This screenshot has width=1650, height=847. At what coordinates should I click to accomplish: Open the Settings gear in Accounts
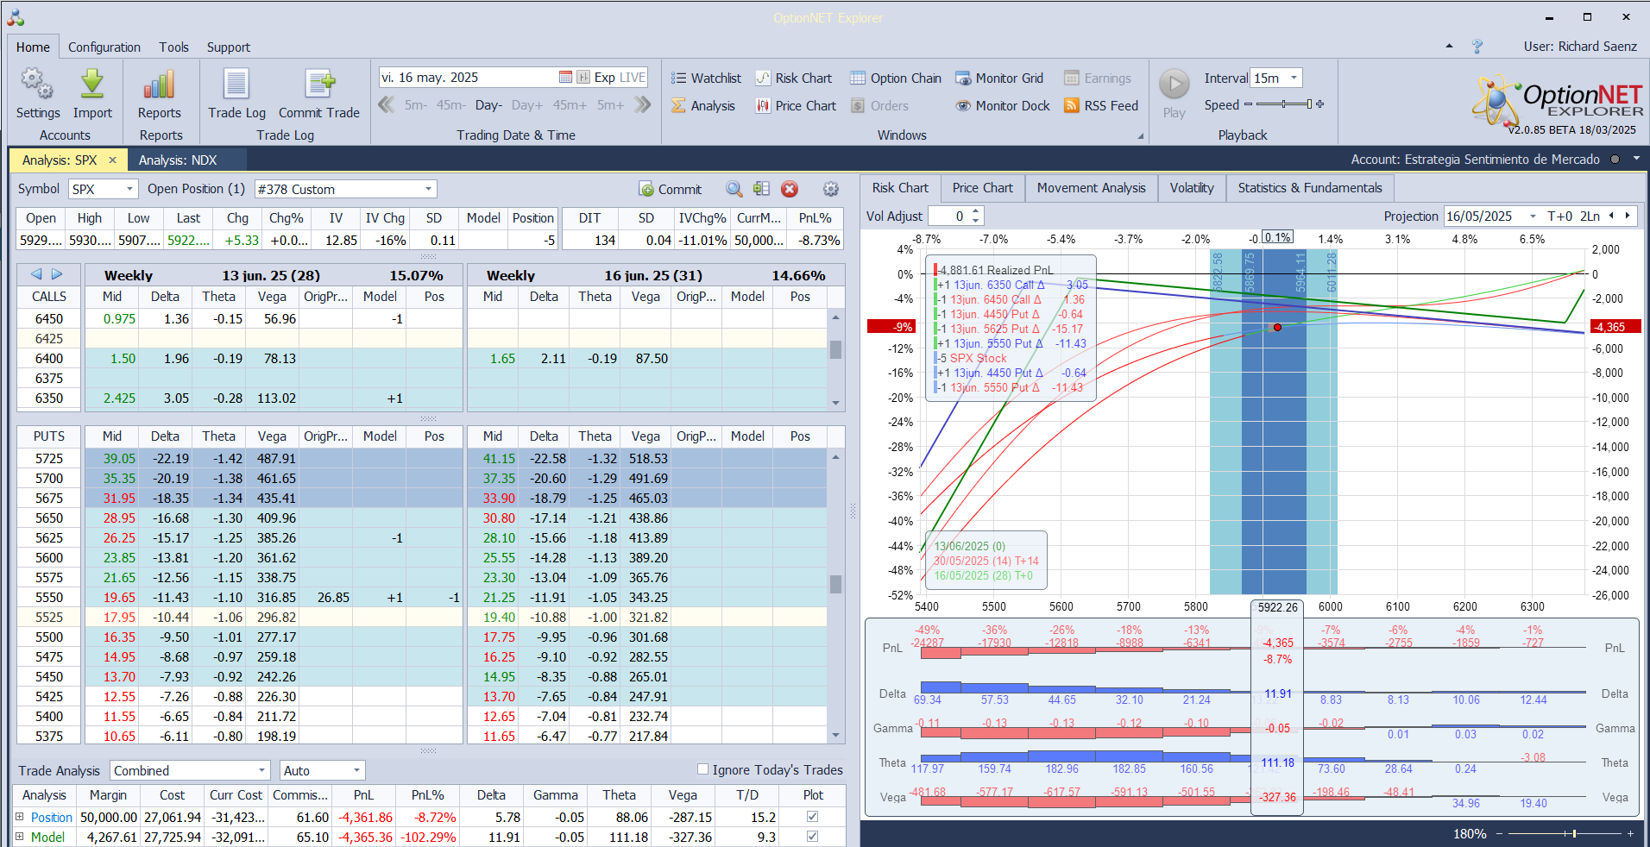[37, 85]
